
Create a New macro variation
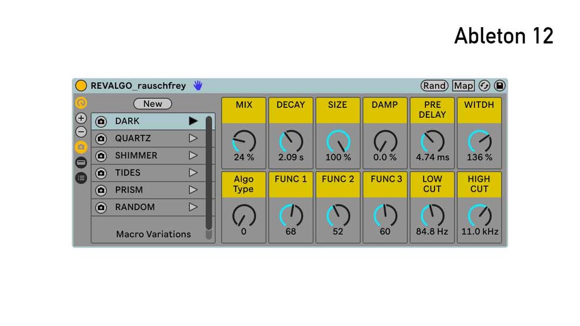coord(152,104)
